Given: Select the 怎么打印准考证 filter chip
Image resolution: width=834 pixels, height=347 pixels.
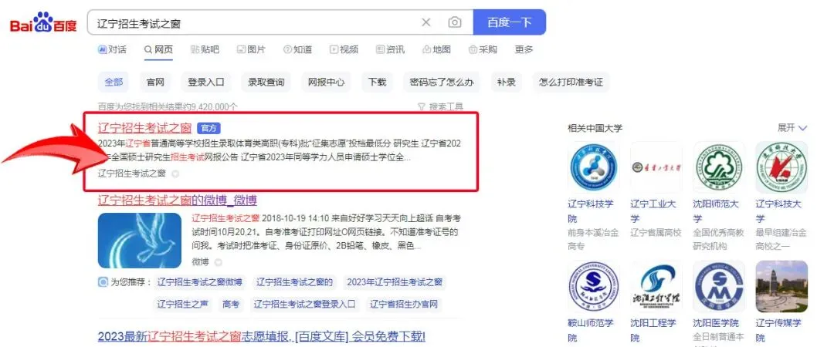Looking at the screenshot, I should click(571, 83).
